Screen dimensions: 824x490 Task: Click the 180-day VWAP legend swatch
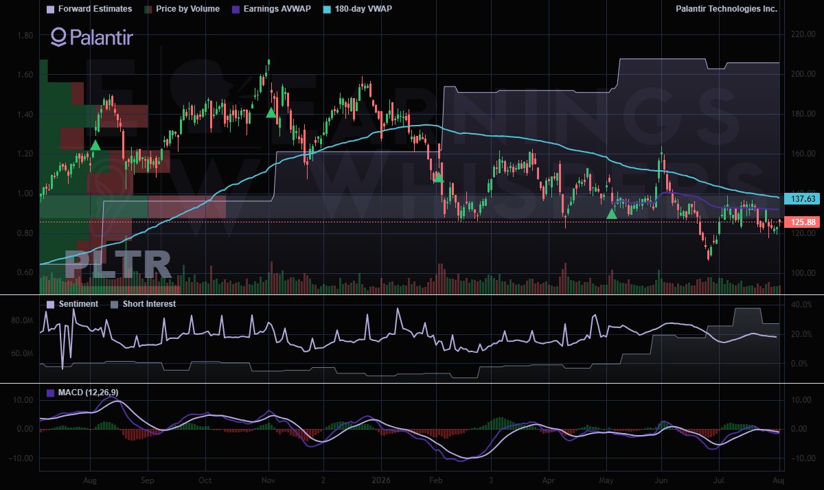pos(328,10)
